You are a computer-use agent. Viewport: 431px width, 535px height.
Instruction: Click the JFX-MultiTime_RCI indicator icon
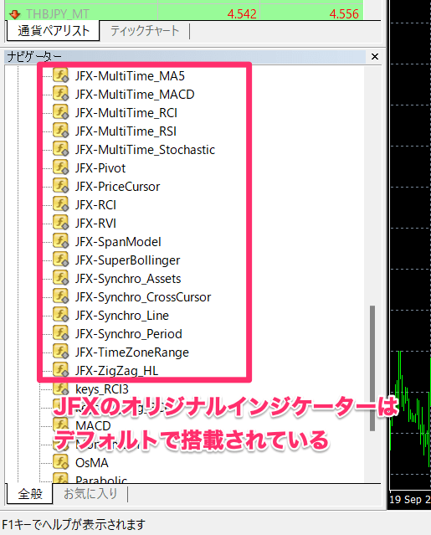61,112
